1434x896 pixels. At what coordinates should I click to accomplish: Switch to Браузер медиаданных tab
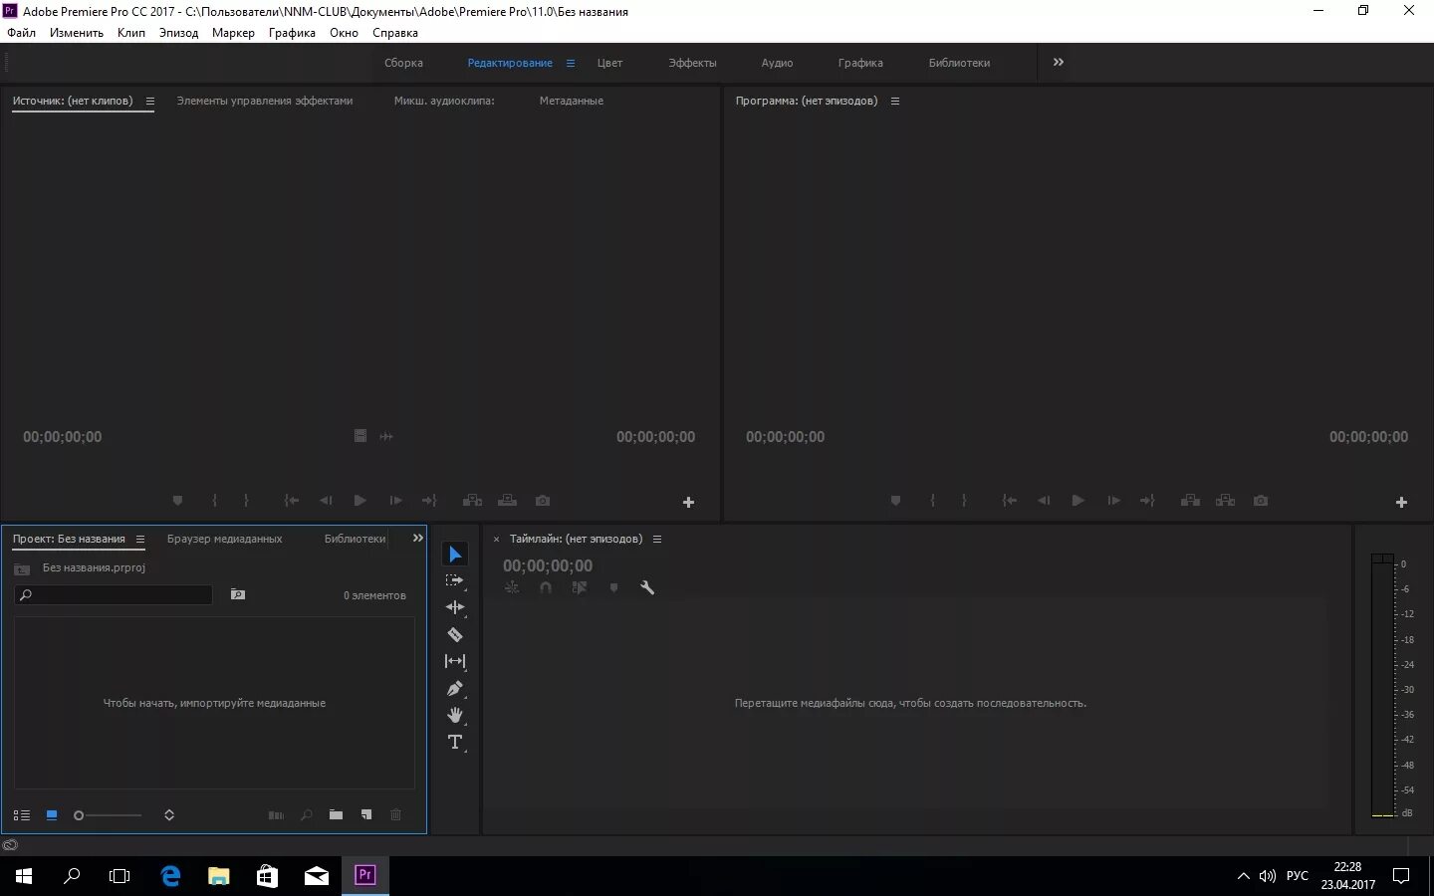click(x=224, y=539)
